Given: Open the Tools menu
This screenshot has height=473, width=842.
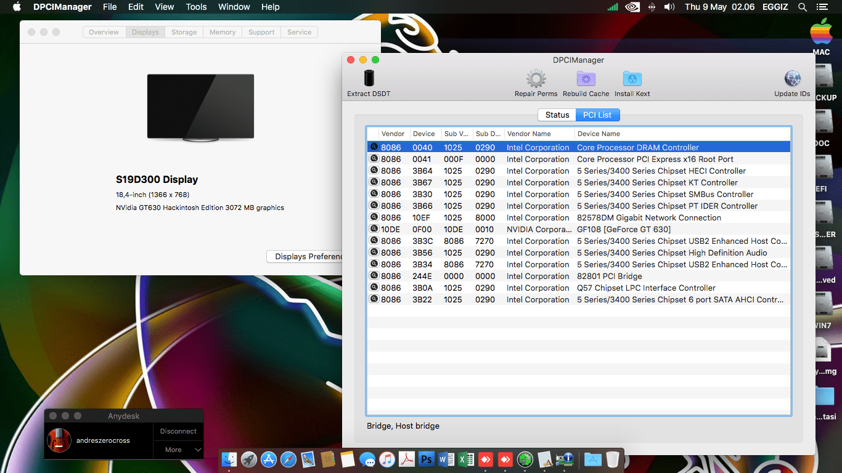Looking at the screenshot, I should pos(196,7).
